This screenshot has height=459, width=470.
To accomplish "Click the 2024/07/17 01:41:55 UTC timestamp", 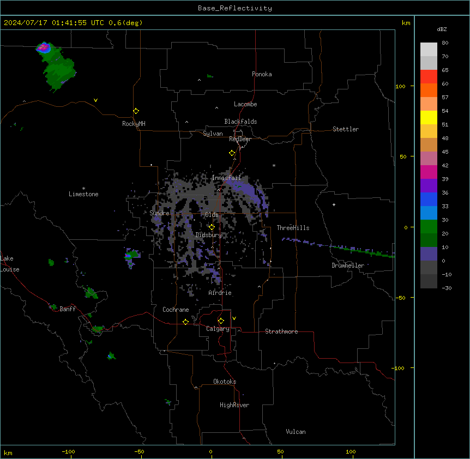I will tap(54, 23).
